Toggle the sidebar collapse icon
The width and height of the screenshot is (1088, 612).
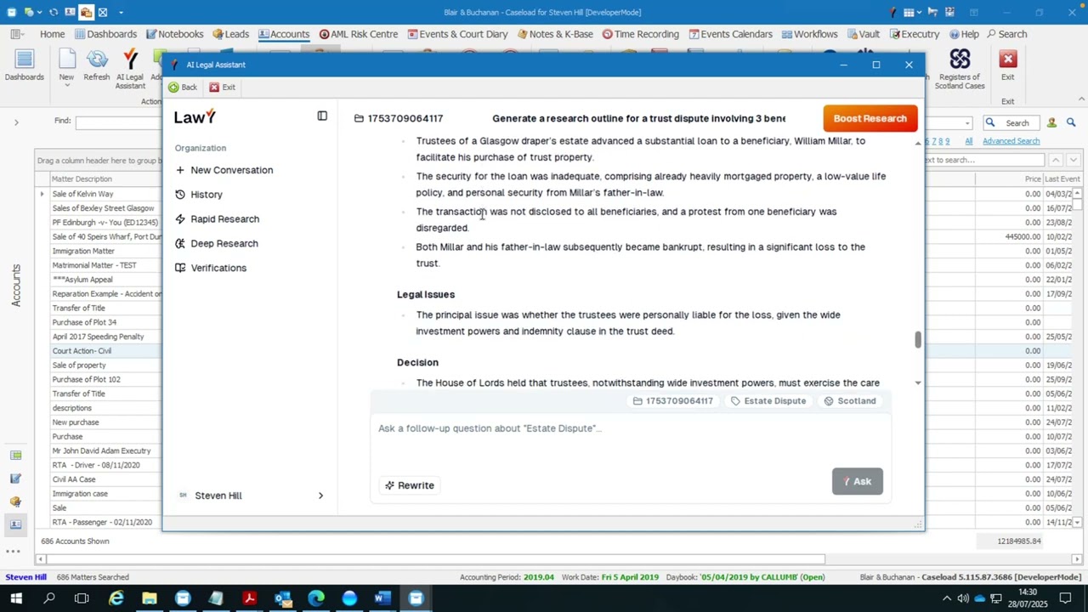pos(322,116)
